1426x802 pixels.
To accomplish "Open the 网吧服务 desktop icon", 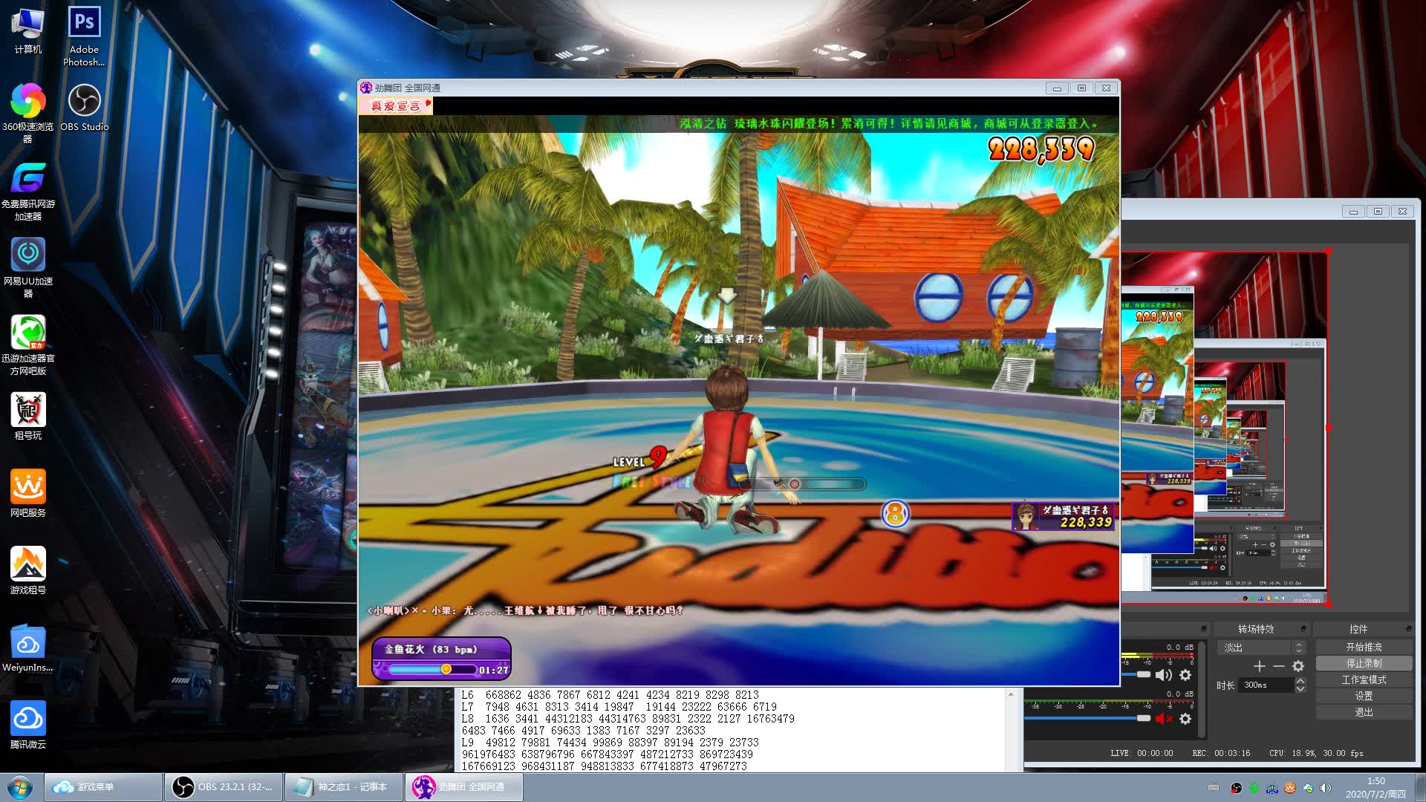I will click(x=27, y=493).
